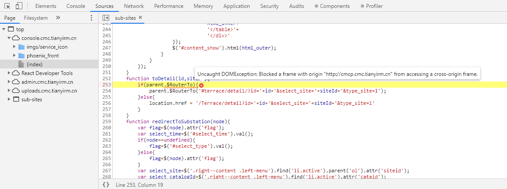The width and height of the screenshot is (507, 189).
Task: Show more navigator tabs via chevron
Action: click(x=58, y=18)
